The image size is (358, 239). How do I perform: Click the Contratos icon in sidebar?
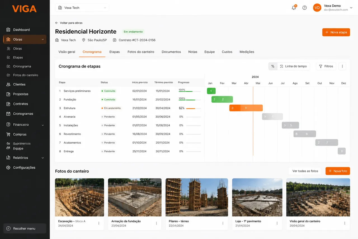click(x=8, y=104)
